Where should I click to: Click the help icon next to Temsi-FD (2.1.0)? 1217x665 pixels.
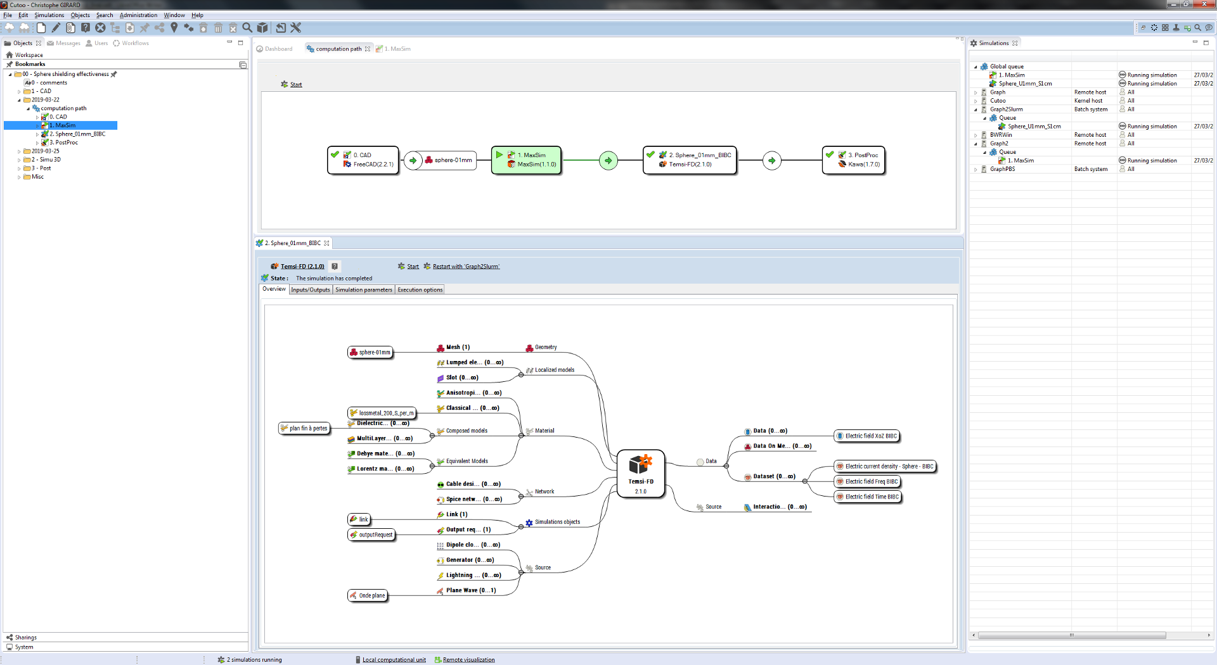[335, 267]
